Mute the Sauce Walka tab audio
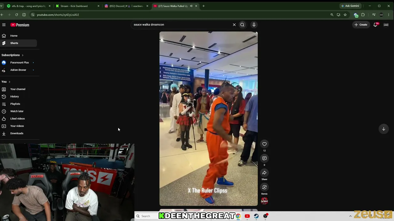 point(191,6)
